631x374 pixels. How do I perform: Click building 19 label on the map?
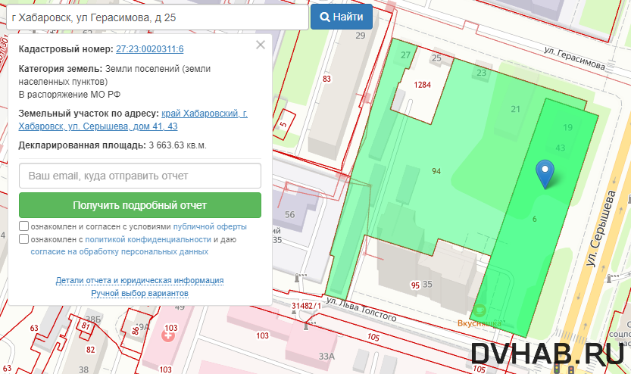(567, 127)
